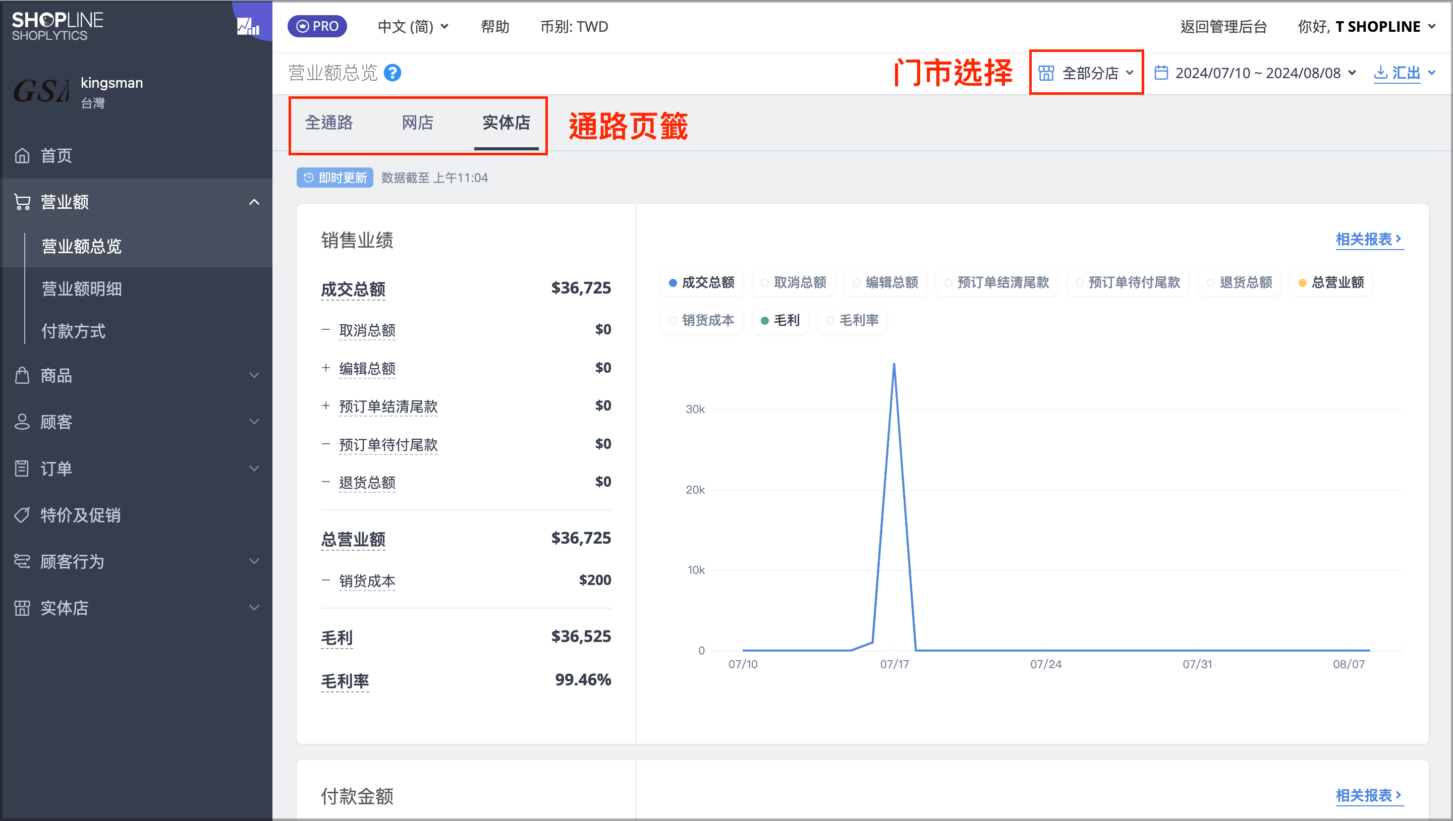Expand the 顾客行为 sidebar section chevron
1453x821 pixels.
[x=254, y=561]
